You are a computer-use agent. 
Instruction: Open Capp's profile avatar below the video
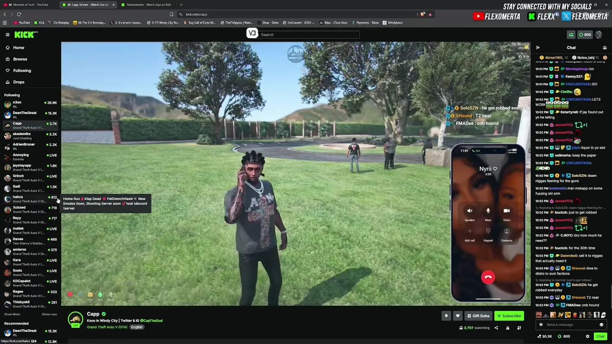[75, 320]
